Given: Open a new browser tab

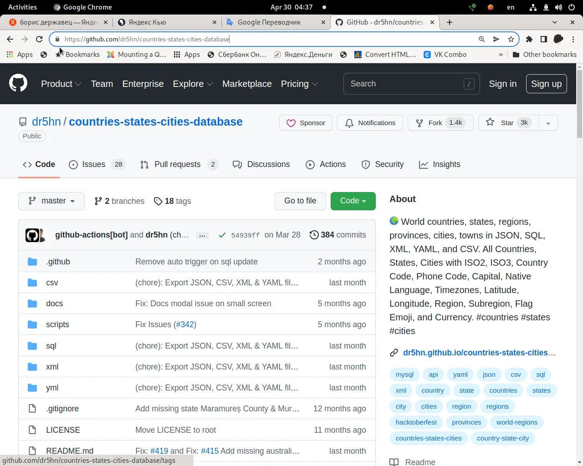Looking at the screenshot, I should pyautogui.click(x=450, y=22).
